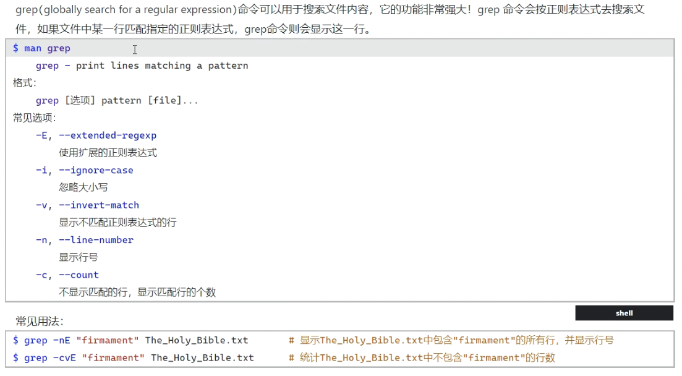Click the --extended-regexp option text
Image resolution: width=682 pixels, height=376 pixels.
click(108, 135)
